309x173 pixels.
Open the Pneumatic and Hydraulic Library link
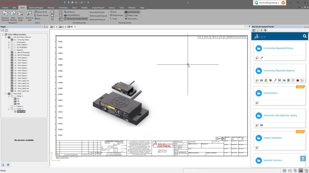point(280,115)
